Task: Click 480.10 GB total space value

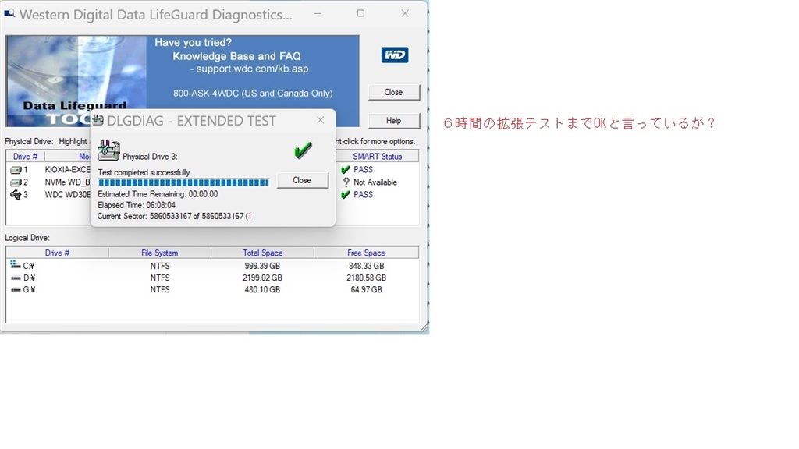Action: tap(262, 290)
